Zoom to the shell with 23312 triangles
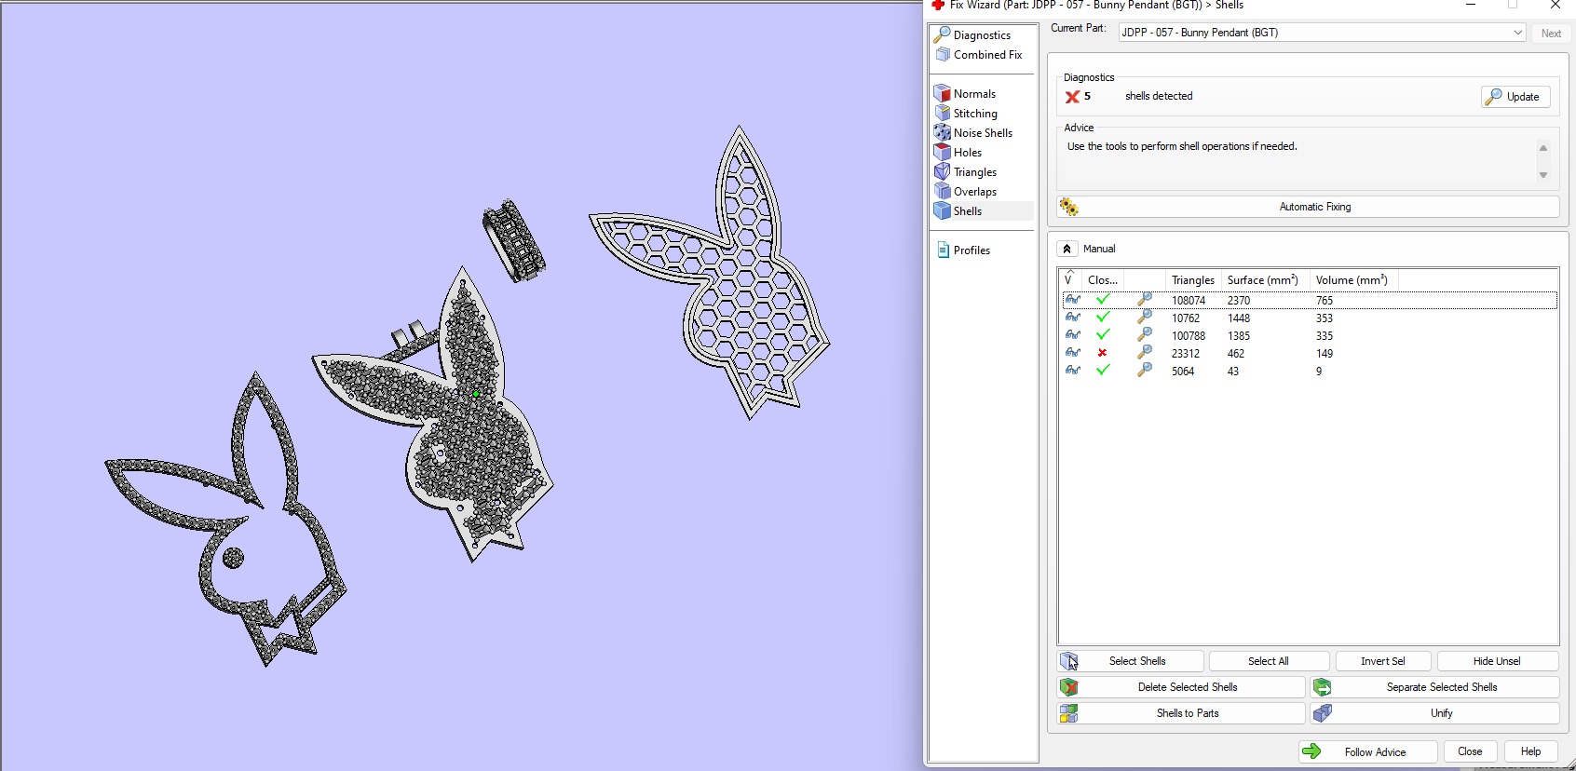The height and width of the screenshot is (771, 1576). pyautogui.click(x=1145, y=353)
